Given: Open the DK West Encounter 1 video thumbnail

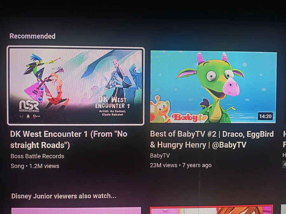Looking at the screenshot, I should [x=76, y=86].
